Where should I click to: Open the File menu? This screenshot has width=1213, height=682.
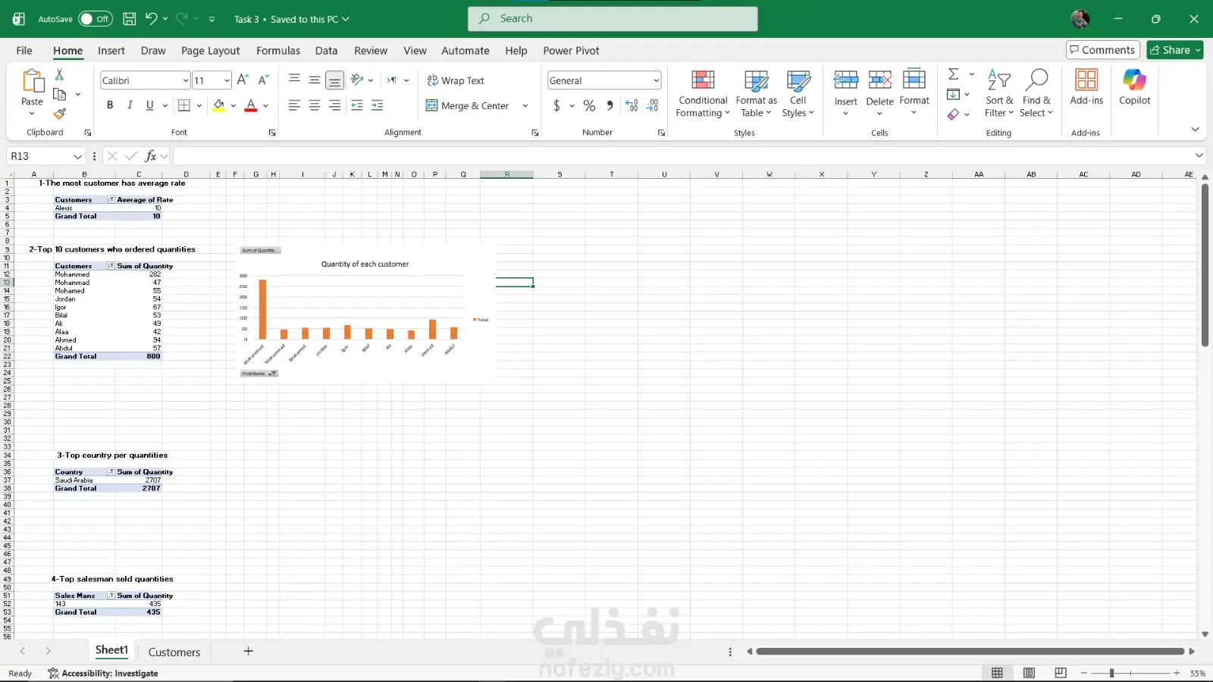(x=24, y=51)
